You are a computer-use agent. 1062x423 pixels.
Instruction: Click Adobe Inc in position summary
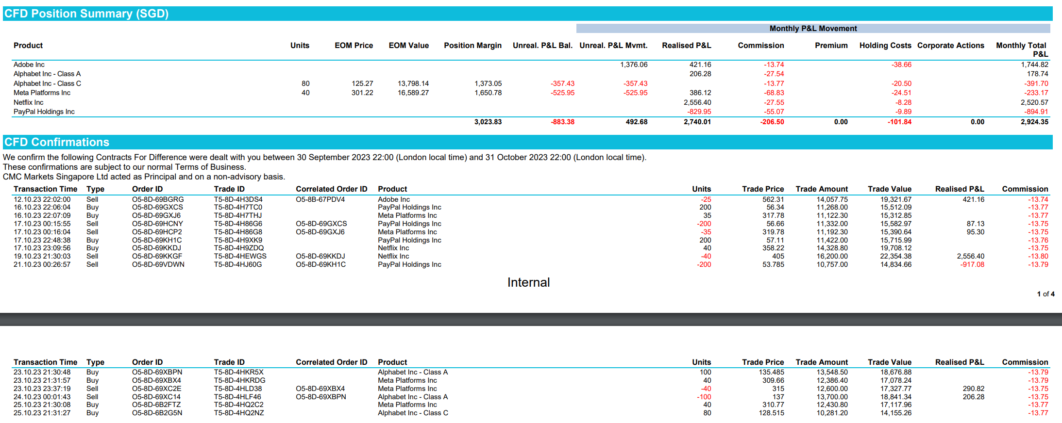[x=29, y=65]
